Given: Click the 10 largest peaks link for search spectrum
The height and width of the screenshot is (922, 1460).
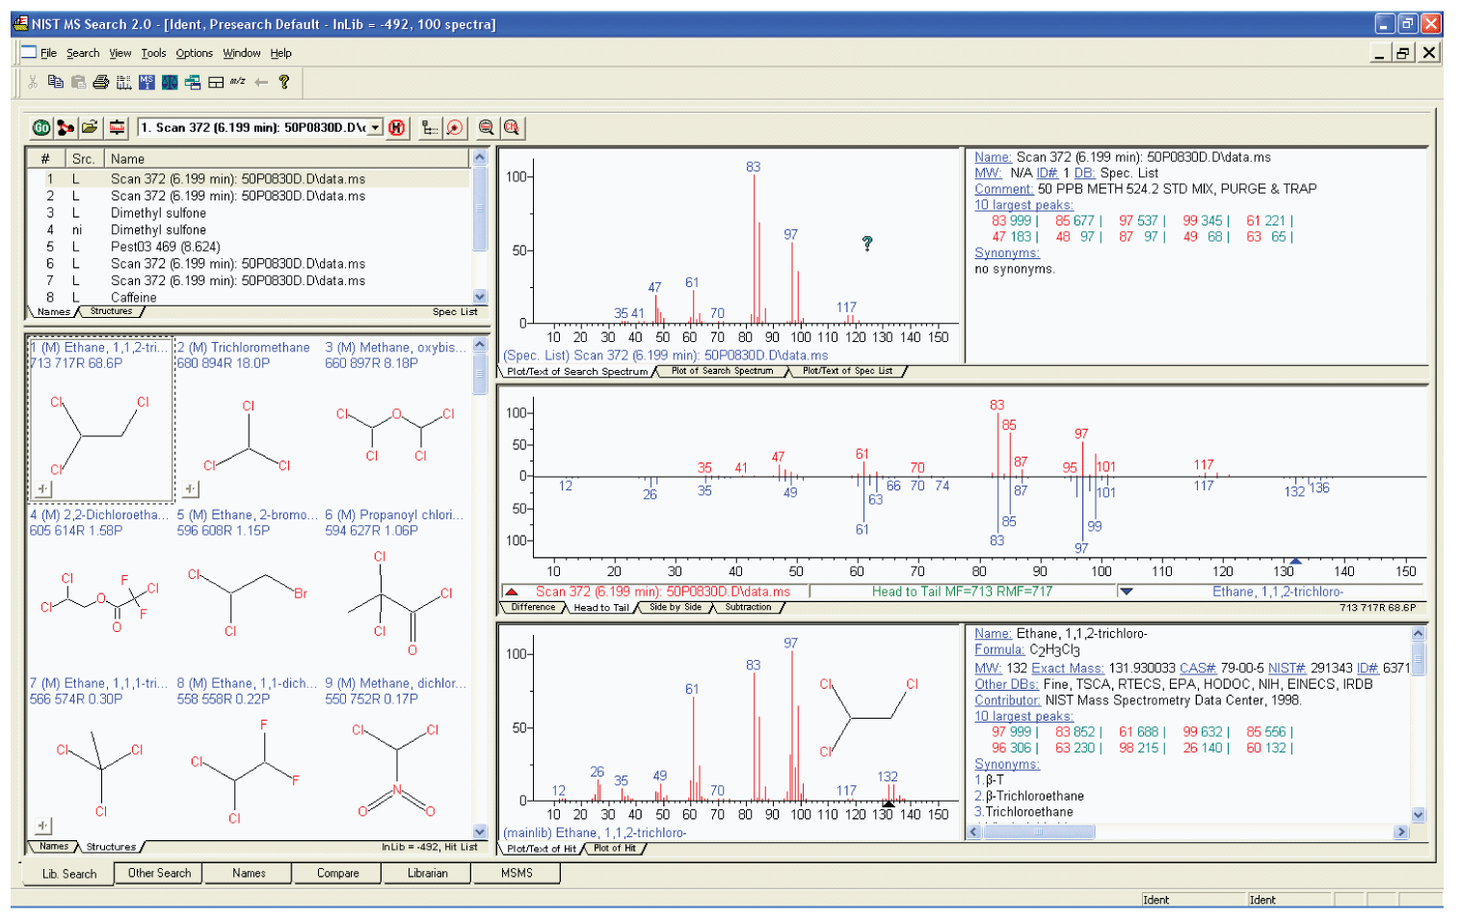Looking at the screenshot, I should coord(1023,205).
